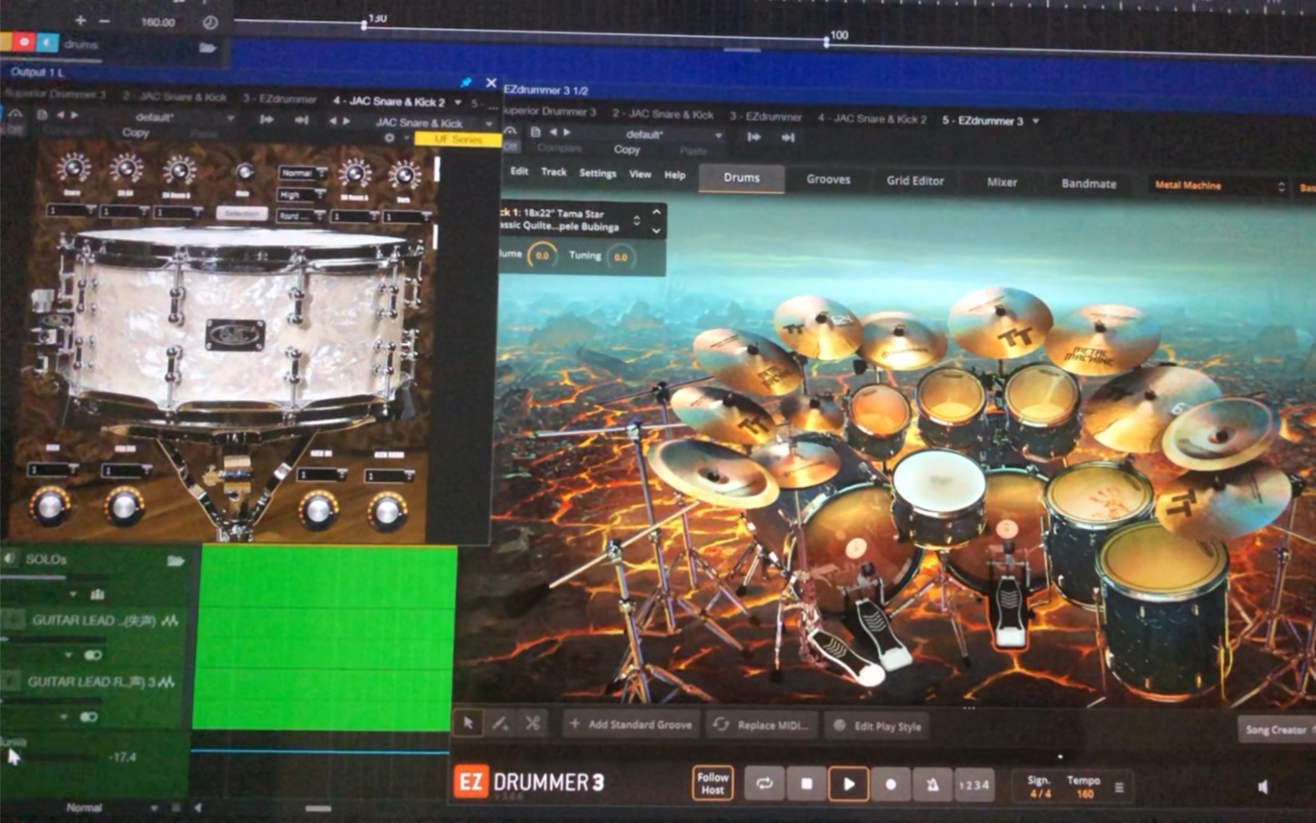
Task: Select the pencil draw tool in EZdrummer
Action: [x=500, y=724]
